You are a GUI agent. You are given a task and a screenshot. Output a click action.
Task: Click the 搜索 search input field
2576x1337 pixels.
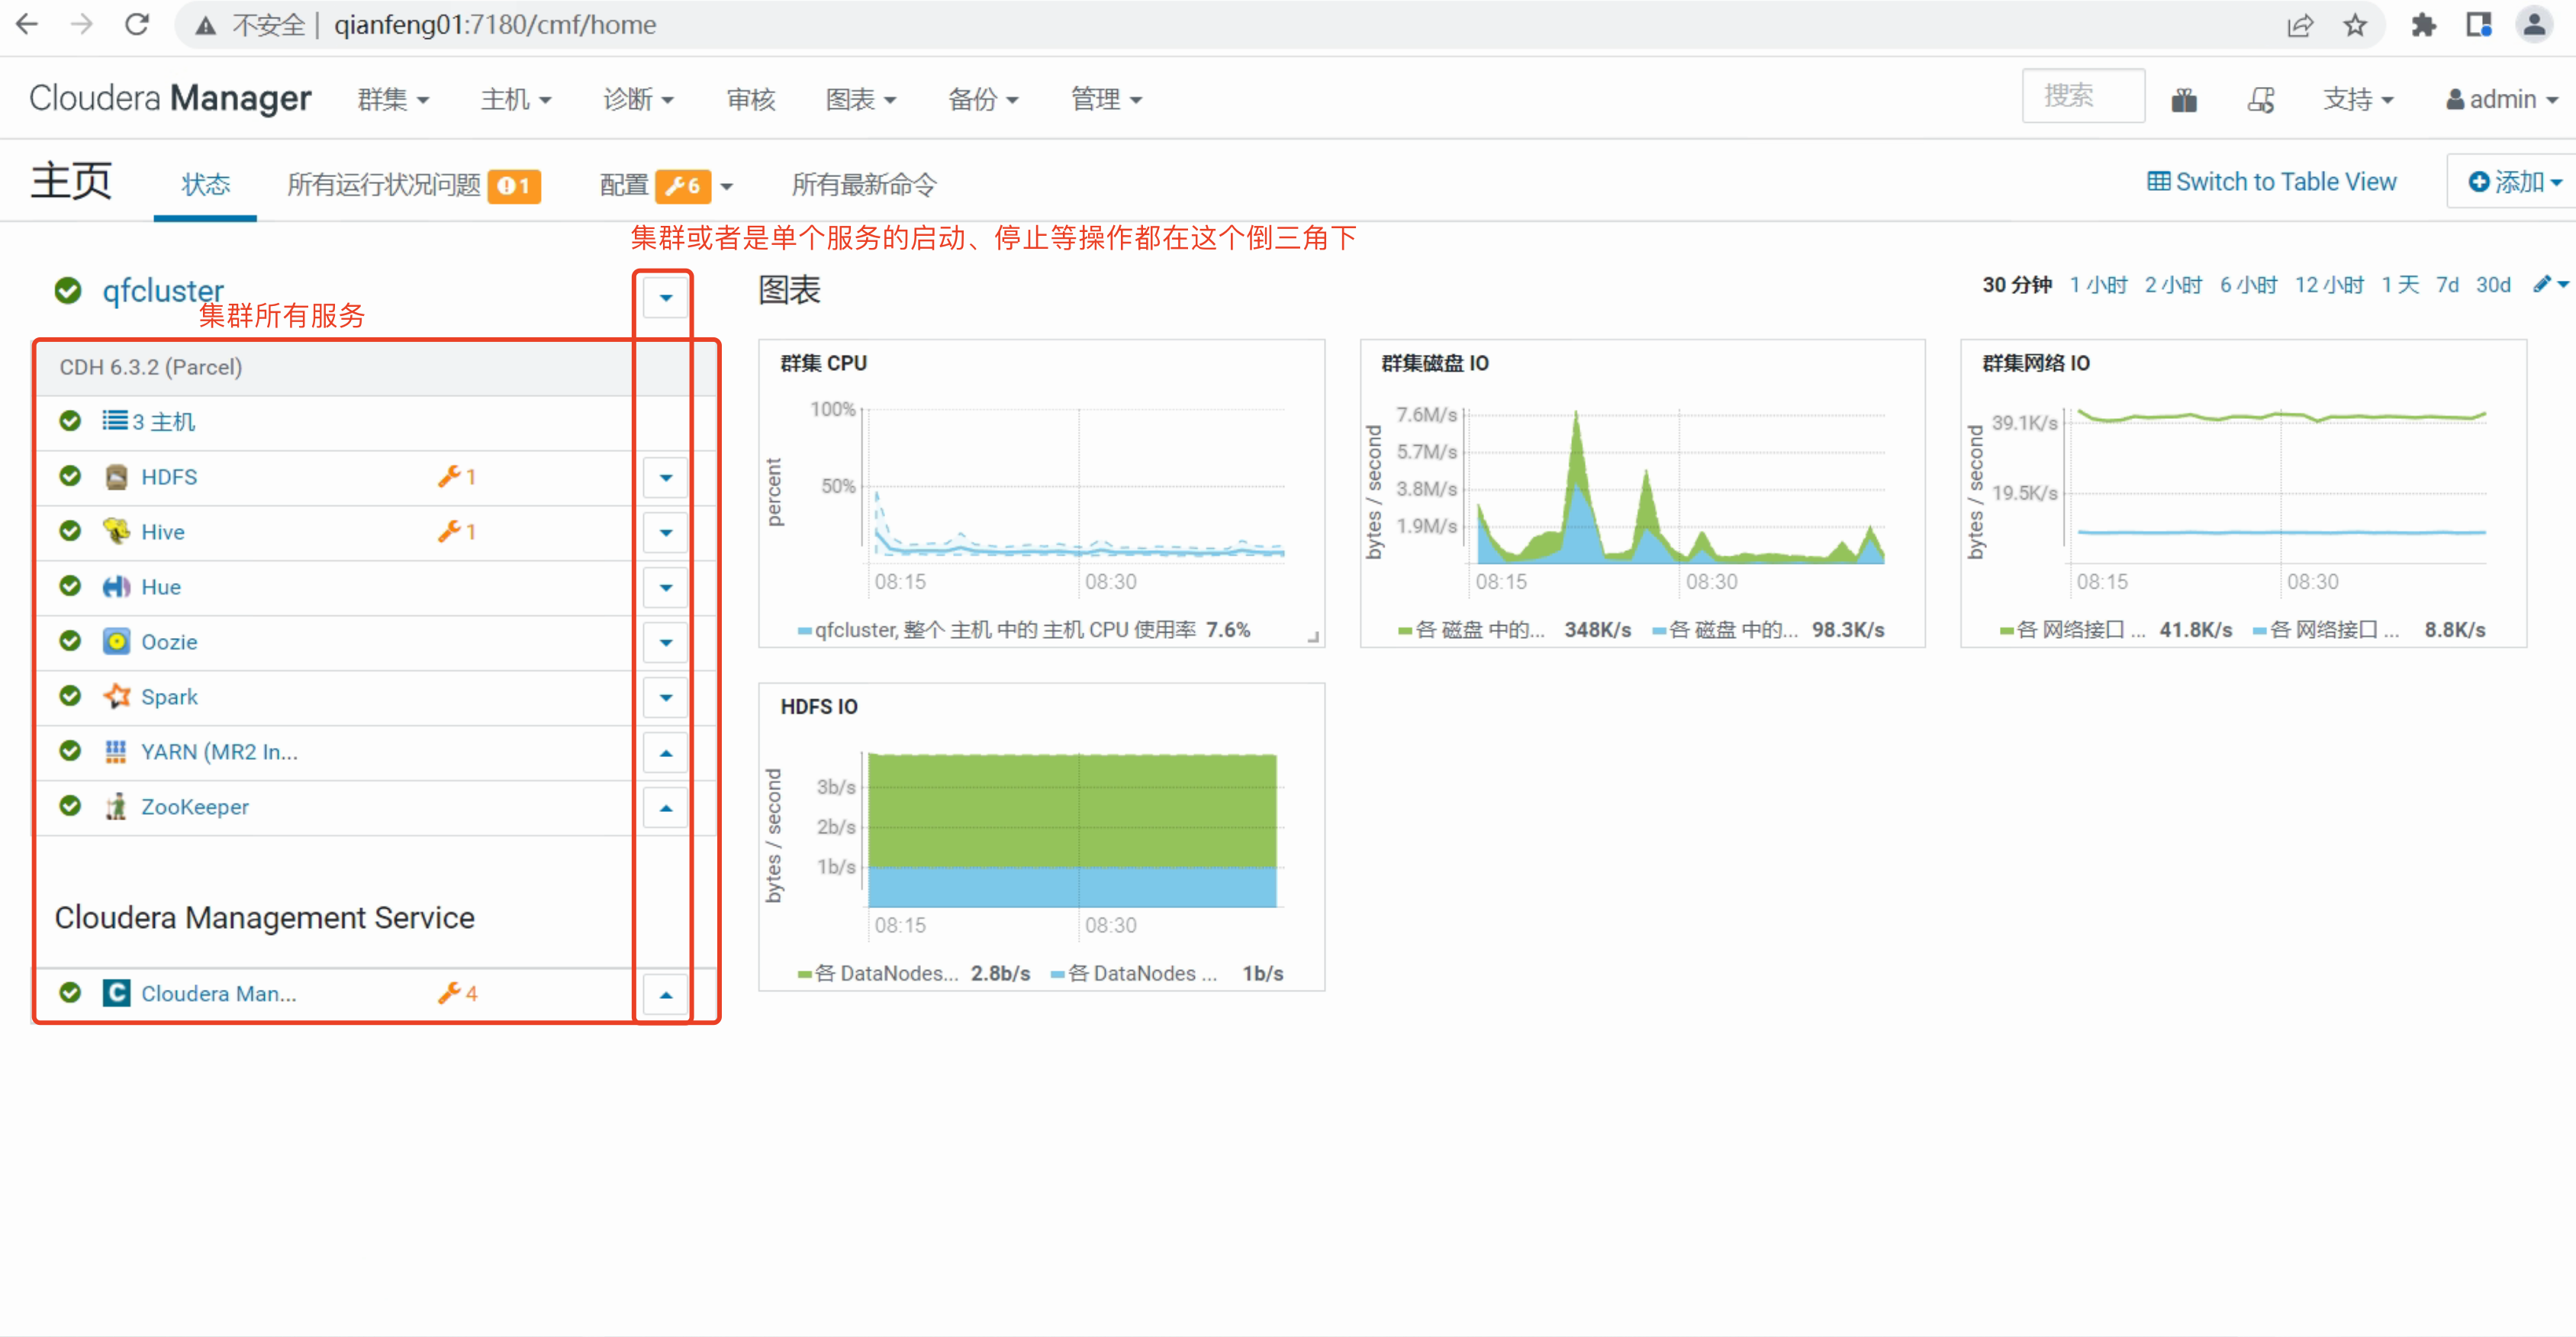point(2082,96)
